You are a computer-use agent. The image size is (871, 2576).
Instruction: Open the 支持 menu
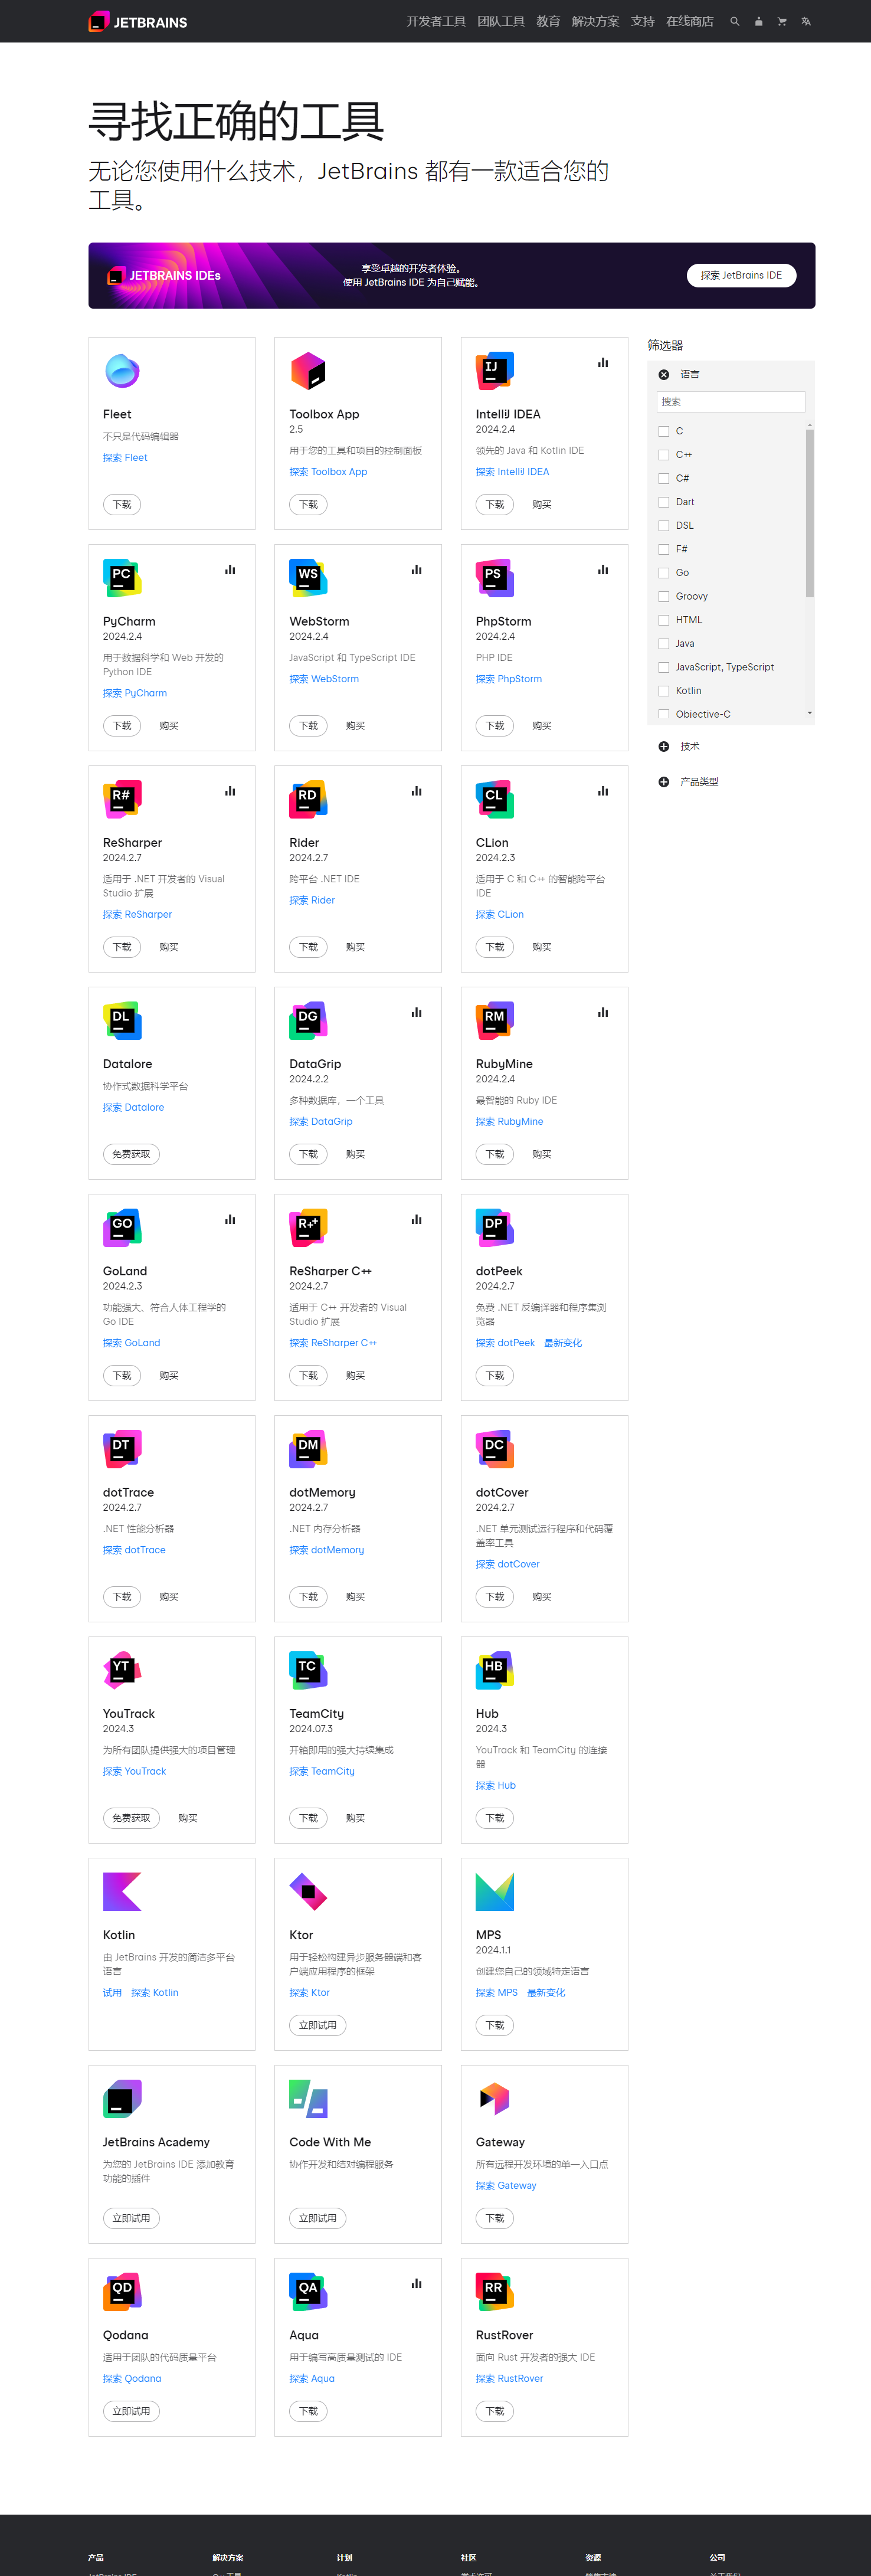643,21
